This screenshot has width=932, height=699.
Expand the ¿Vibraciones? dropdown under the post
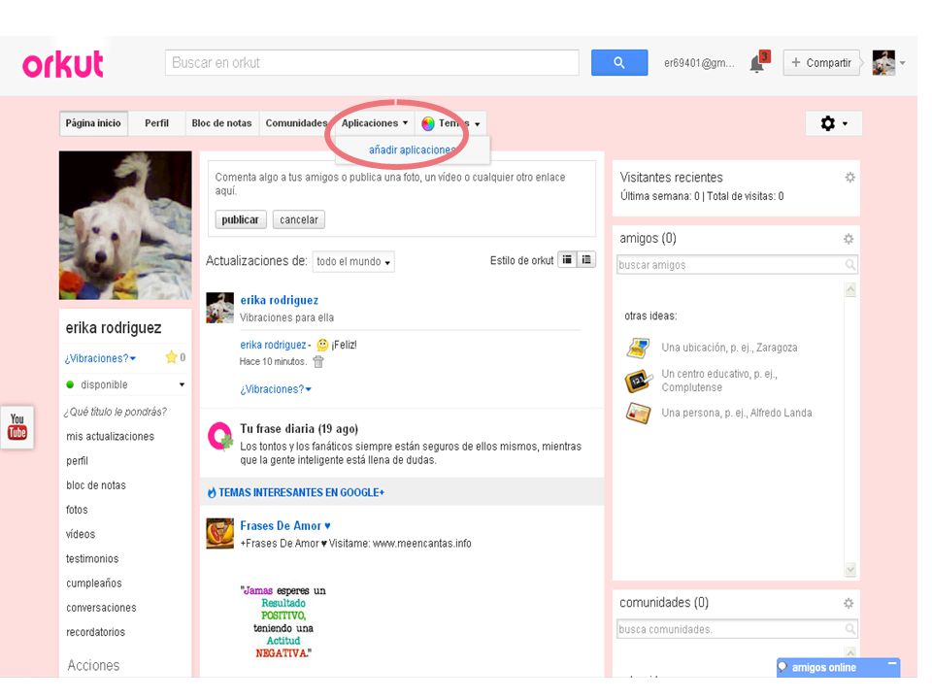pos(275,389)
